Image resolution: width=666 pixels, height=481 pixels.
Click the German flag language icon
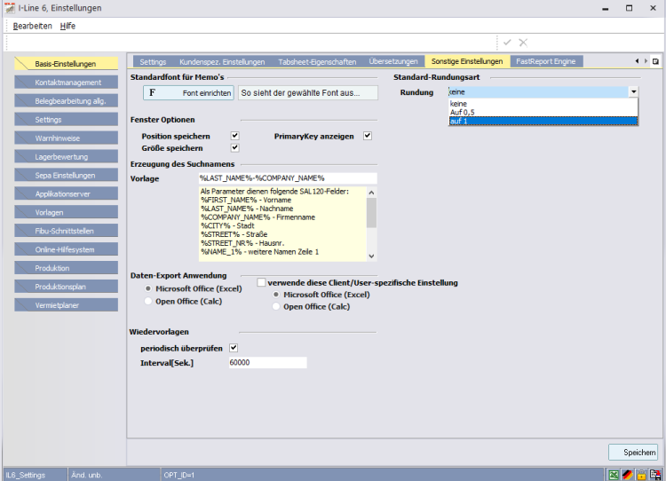pos(627,475)
